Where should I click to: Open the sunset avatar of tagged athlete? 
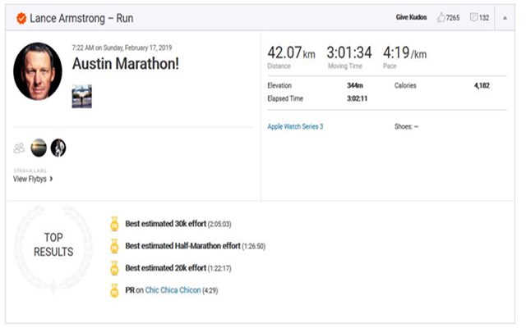pos(39,148)
